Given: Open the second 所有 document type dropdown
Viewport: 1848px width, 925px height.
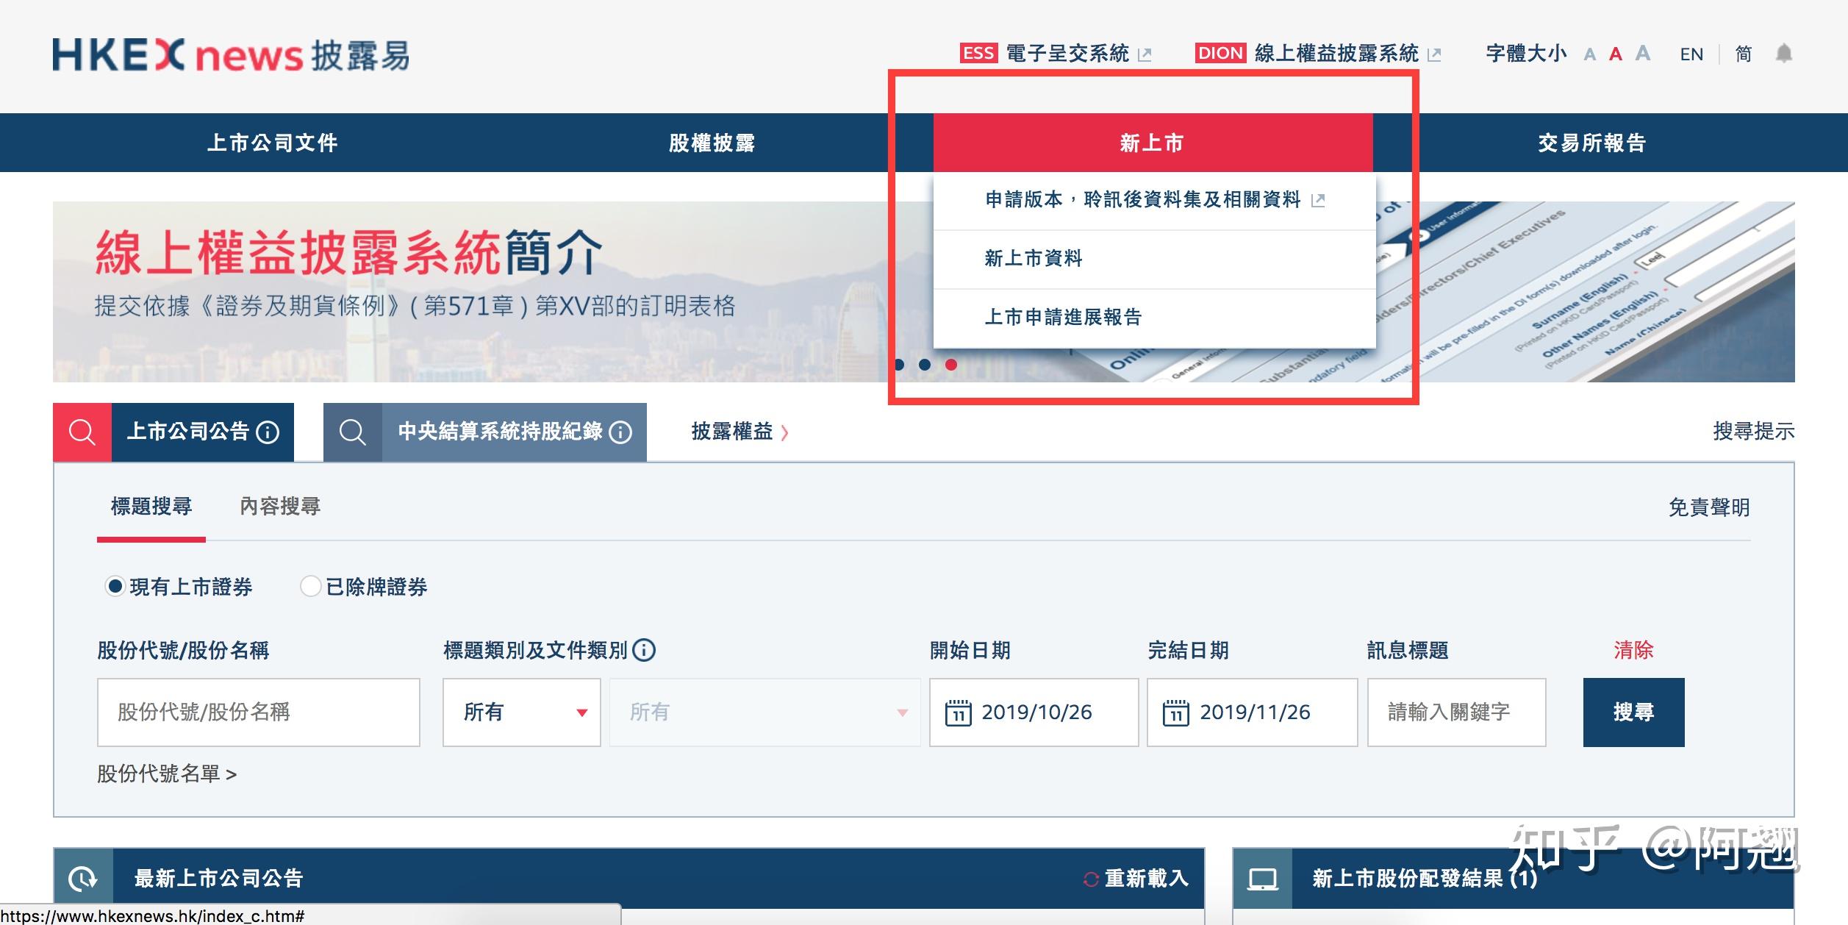Looking at the screenshot, I should tap(764, 712).
